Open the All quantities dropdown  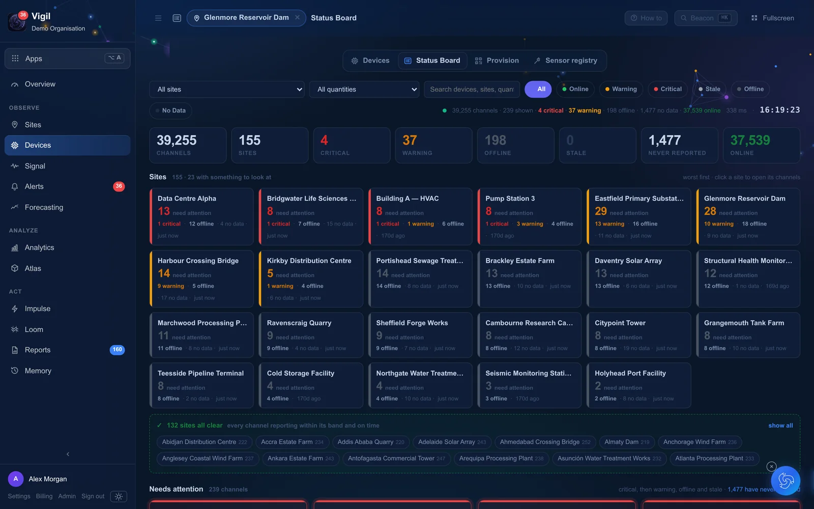[364, 90]
